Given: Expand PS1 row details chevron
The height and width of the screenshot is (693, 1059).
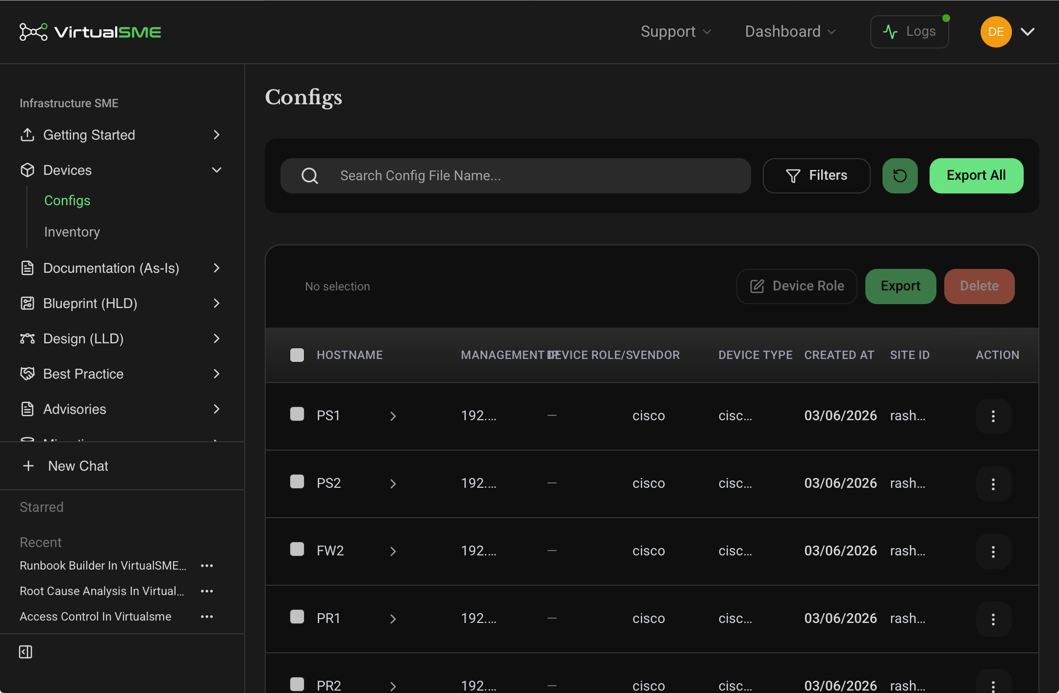Looking at the screenshot, I should click(393, 416).
